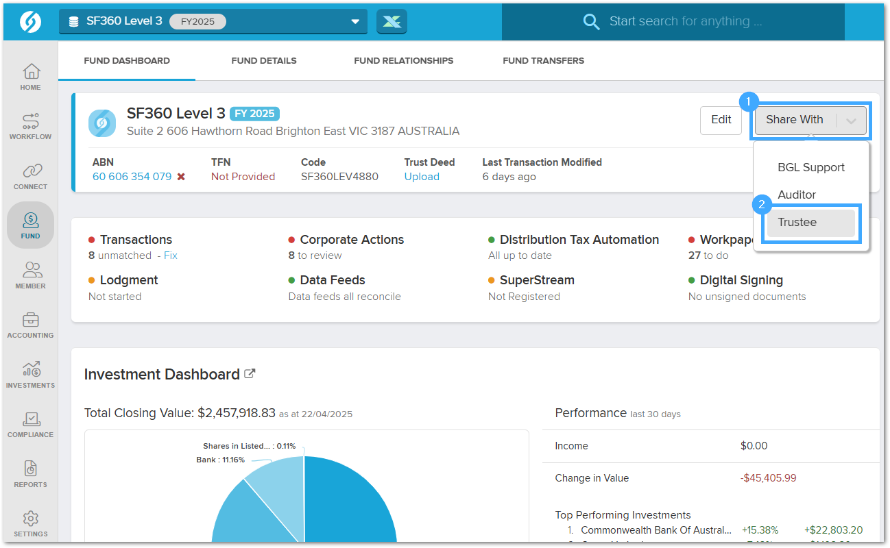
Task: Click the Shares in Listed 0.11% label
Action: (x=250, y=446)
